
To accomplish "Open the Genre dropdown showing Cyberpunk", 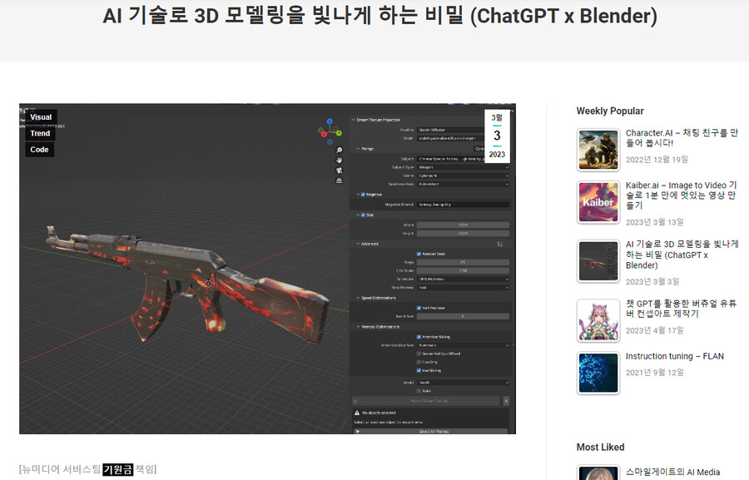I will pyautogui.click(x=464, y=176).
